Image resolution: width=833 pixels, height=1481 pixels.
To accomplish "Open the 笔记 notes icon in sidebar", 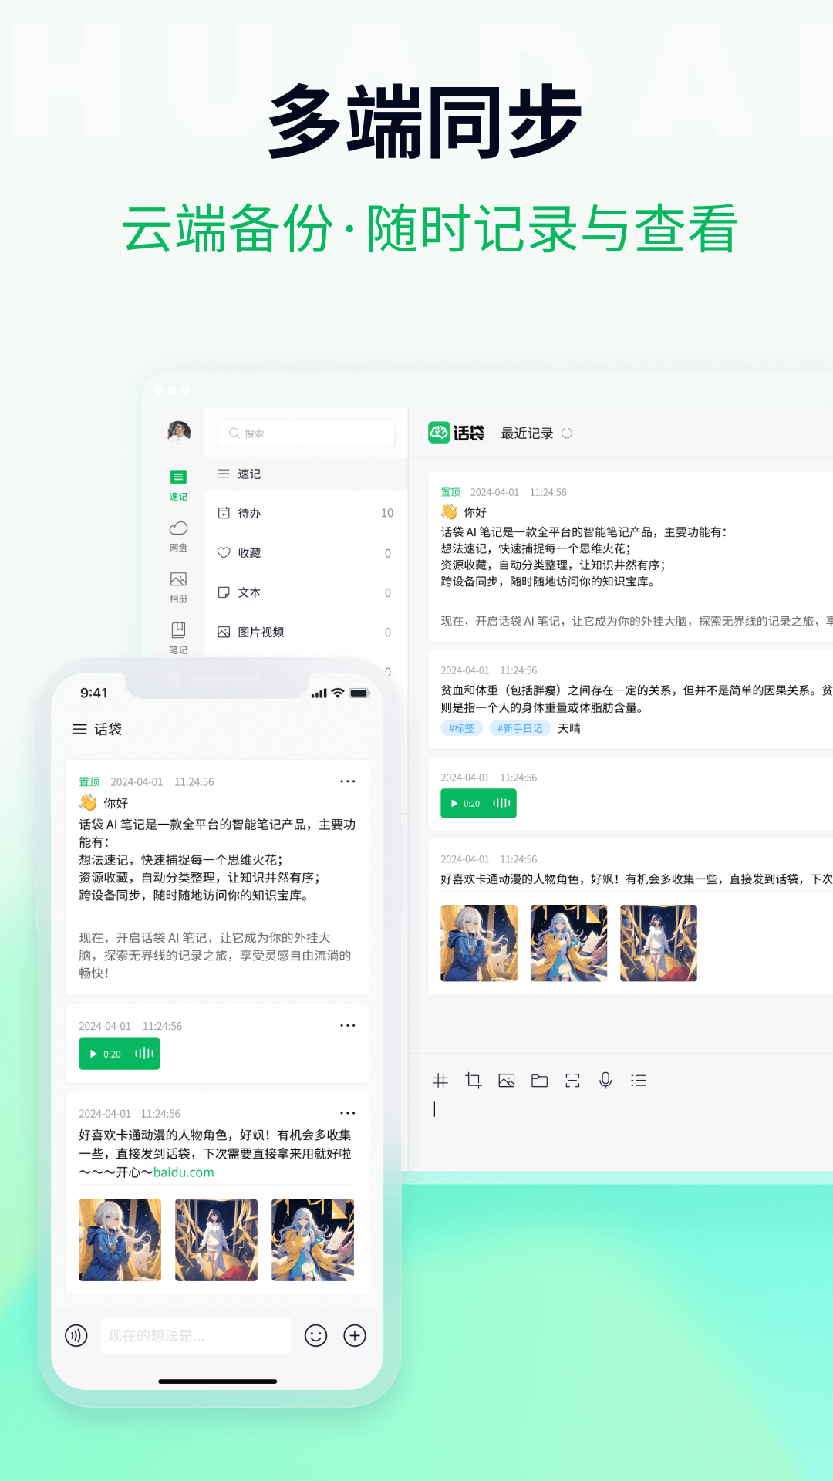I will point(178,637).
